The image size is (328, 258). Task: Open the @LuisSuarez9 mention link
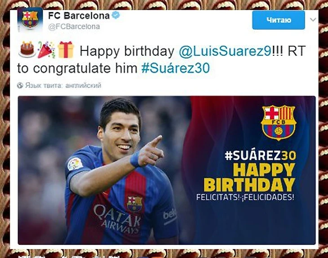(x=226, y=51)
